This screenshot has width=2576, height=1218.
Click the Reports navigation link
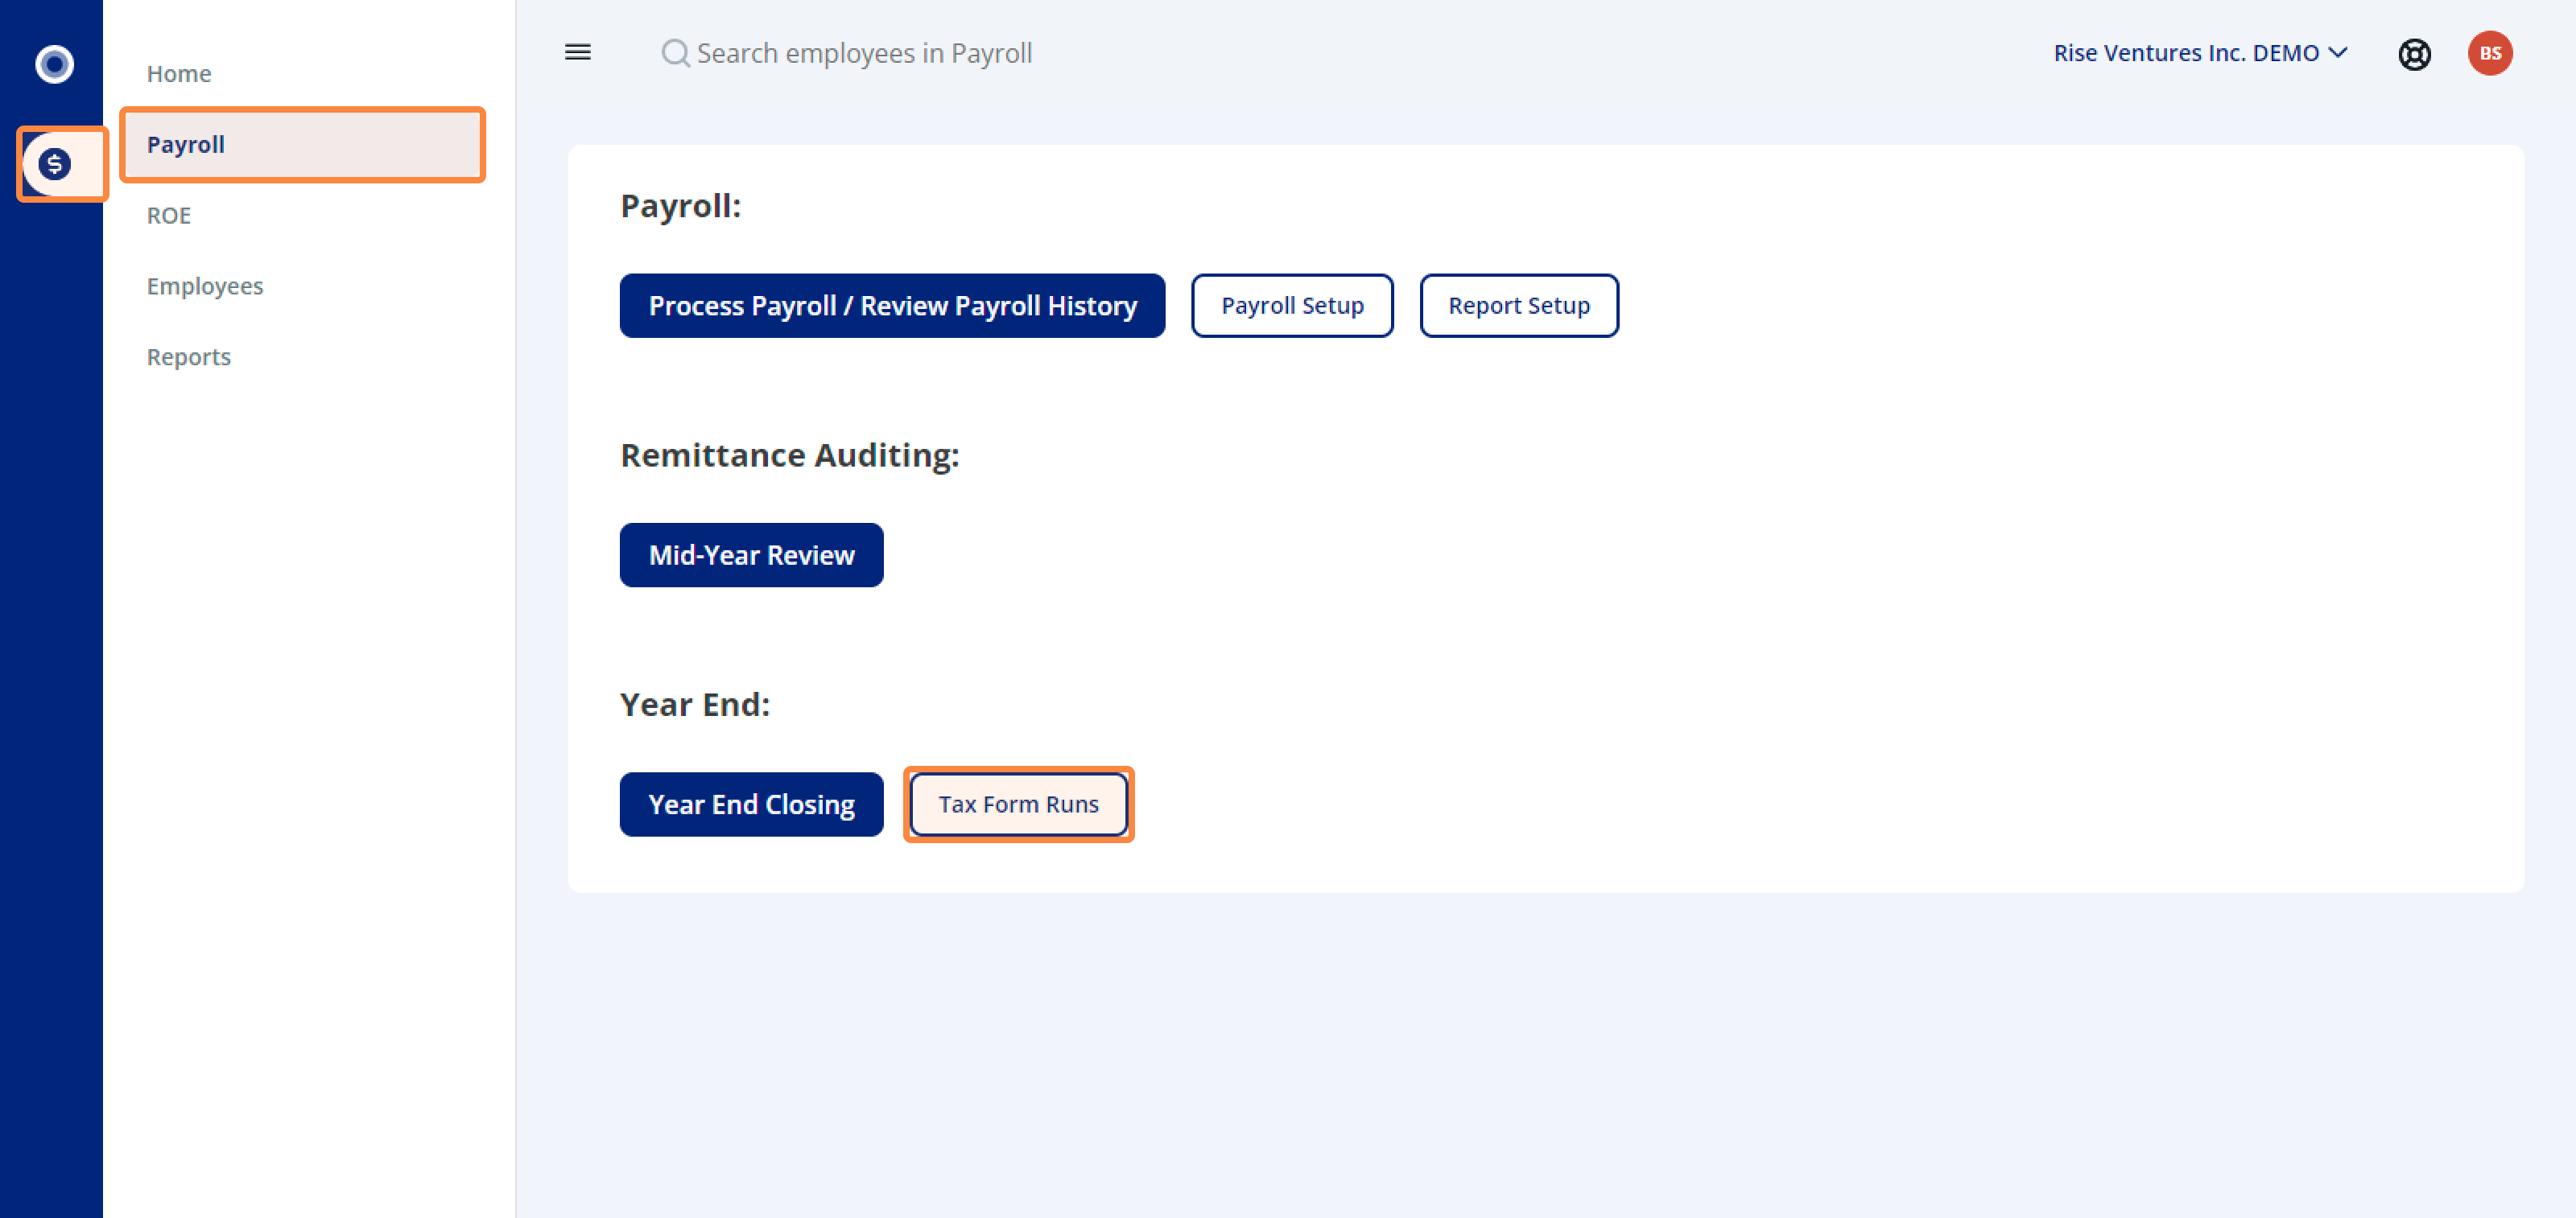pyautogui.click(x=189, y=356)
